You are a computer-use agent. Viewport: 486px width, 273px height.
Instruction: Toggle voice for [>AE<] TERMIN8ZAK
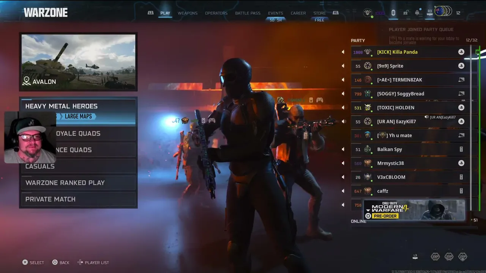click(x=343, y=80)
